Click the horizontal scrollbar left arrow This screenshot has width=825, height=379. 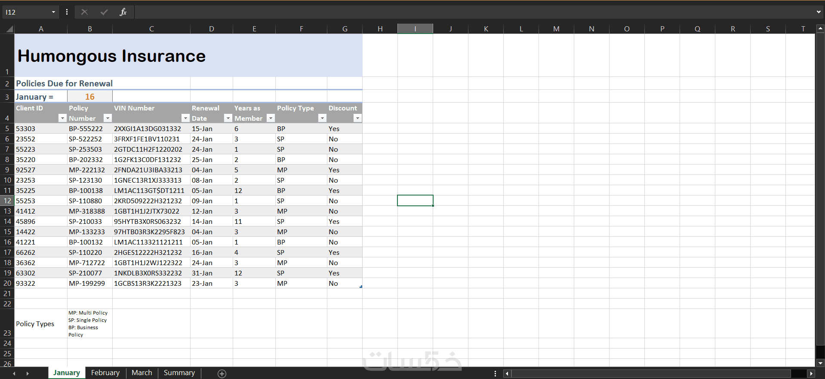pos(507,373)
